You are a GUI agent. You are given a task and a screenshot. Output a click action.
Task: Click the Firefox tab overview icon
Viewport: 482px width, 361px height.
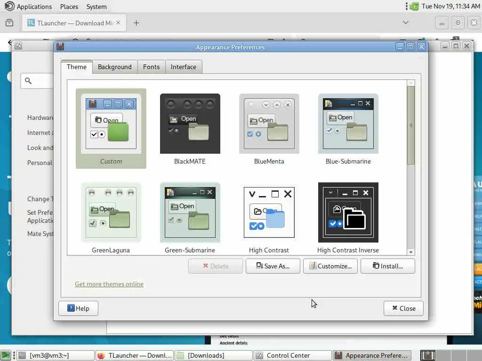(9, 23)
